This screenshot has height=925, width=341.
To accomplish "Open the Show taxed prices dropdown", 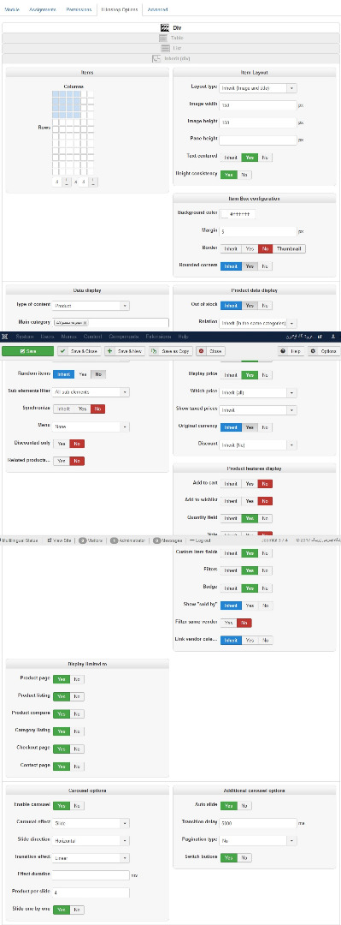I will click(x=258, y=410).
